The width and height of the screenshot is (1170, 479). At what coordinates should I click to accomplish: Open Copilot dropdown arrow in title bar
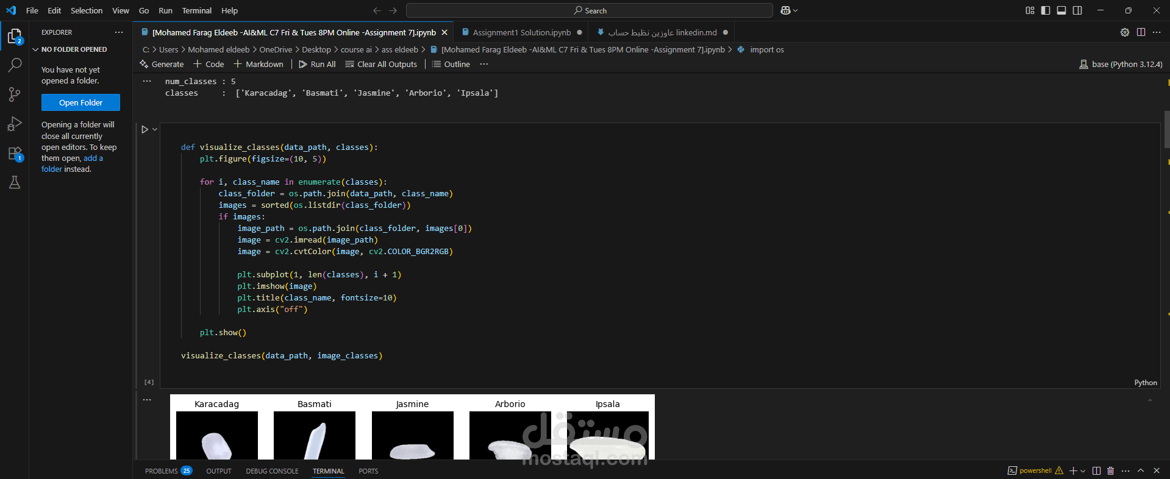[x=795, y=10]
